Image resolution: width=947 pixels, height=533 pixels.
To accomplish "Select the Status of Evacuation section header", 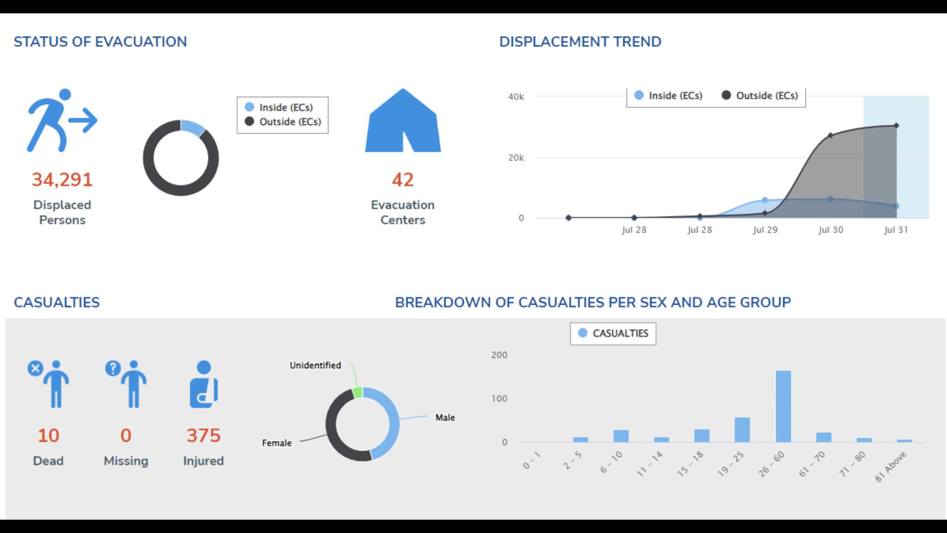I will (100, 41).
